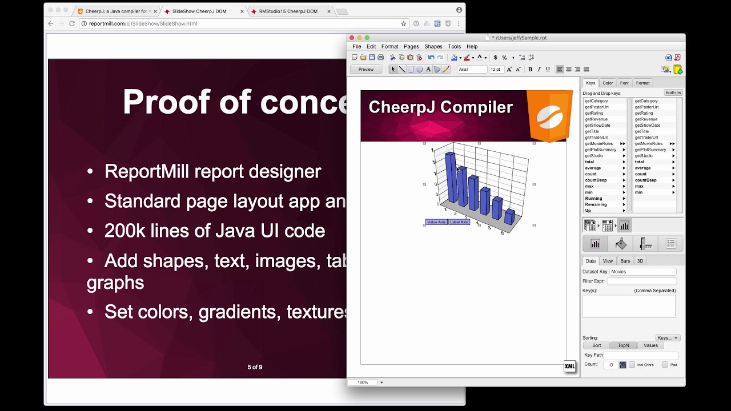Undo the last action
The width and height of the screenshot is (731, 411).
tap(431, 58)
